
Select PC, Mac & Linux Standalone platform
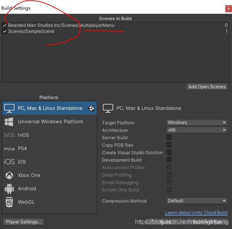click(50, 108)
